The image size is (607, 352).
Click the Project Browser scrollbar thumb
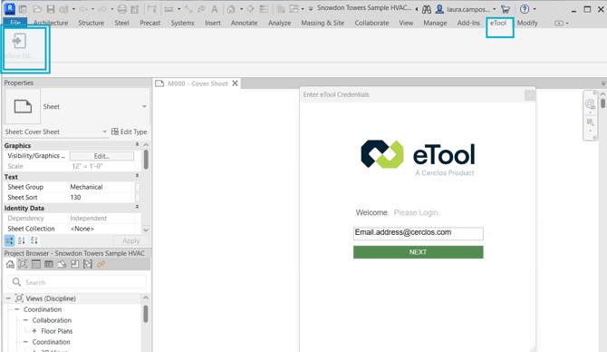coord(146,314)
